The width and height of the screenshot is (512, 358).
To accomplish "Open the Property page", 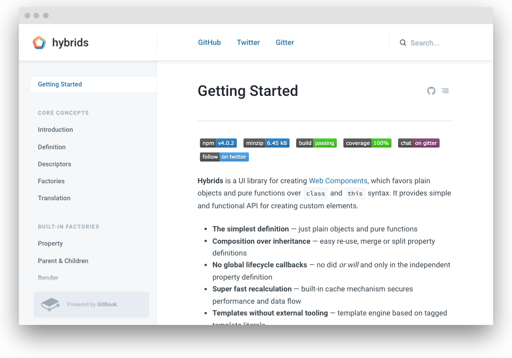I will [50, 243].
